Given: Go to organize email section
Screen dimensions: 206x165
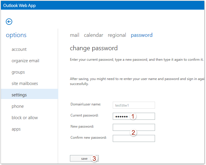Looking at the screenshot, I should tap(25, 61).
